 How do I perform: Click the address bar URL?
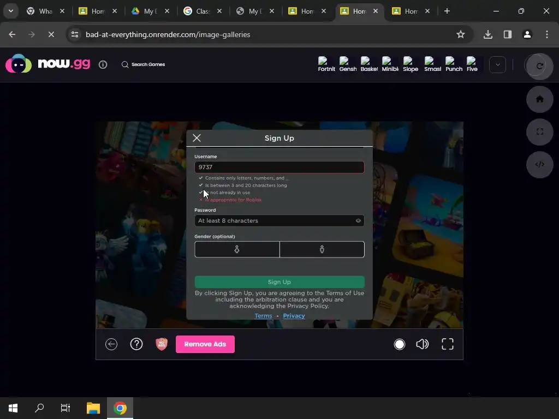point(168,34)
